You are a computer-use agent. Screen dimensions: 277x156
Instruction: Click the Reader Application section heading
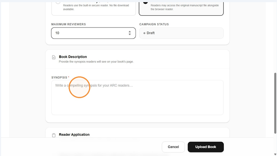(74, 135)
